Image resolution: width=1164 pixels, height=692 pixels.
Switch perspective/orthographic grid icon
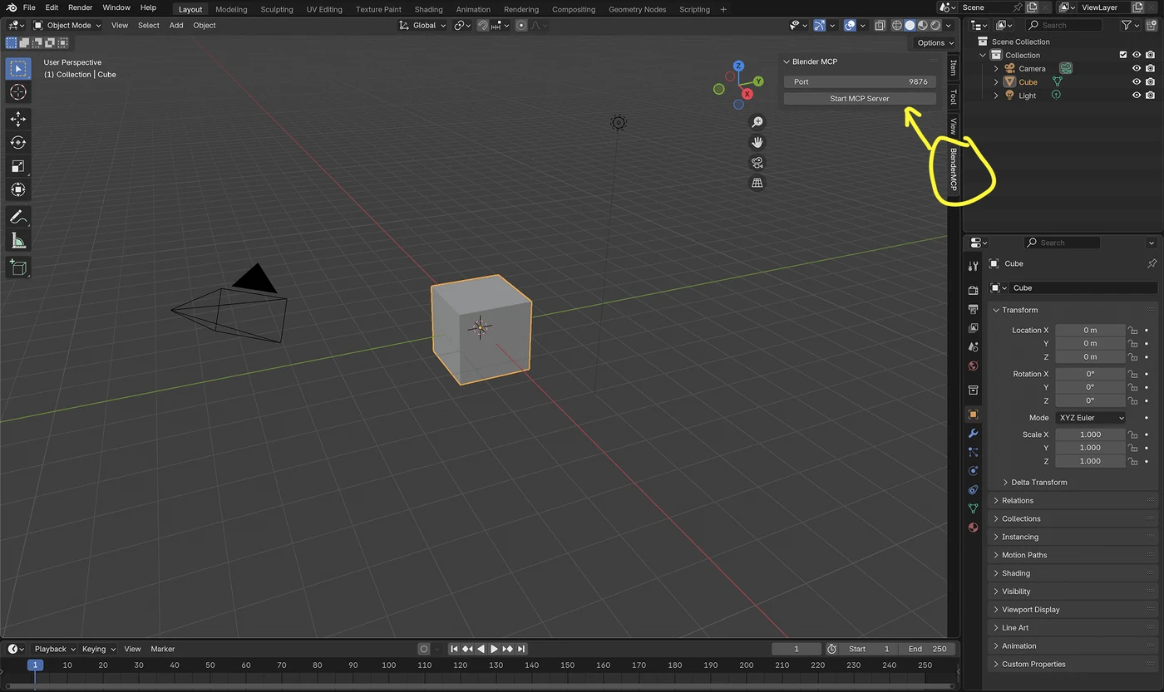tap(757, 183)
